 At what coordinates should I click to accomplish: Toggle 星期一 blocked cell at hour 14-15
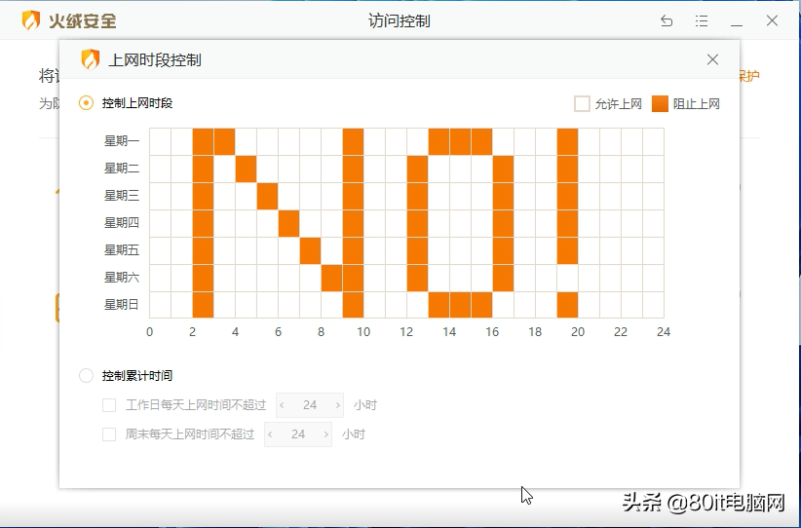point(460,141)
